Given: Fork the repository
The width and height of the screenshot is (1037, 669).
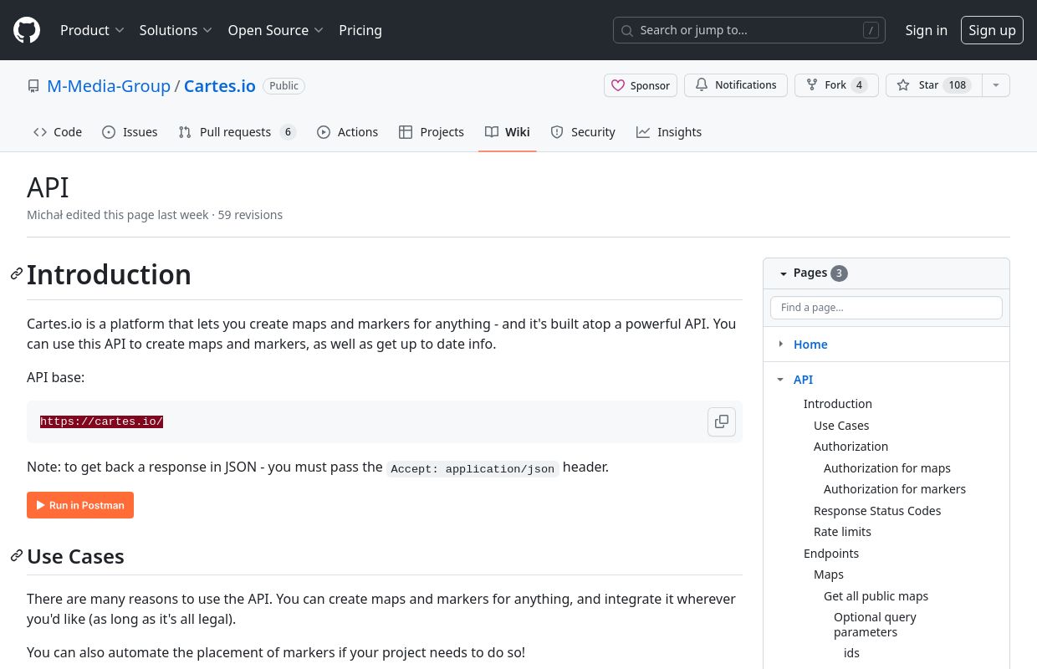Looking at the screenshot, I should pyautogui.click(x=836, y=85).
